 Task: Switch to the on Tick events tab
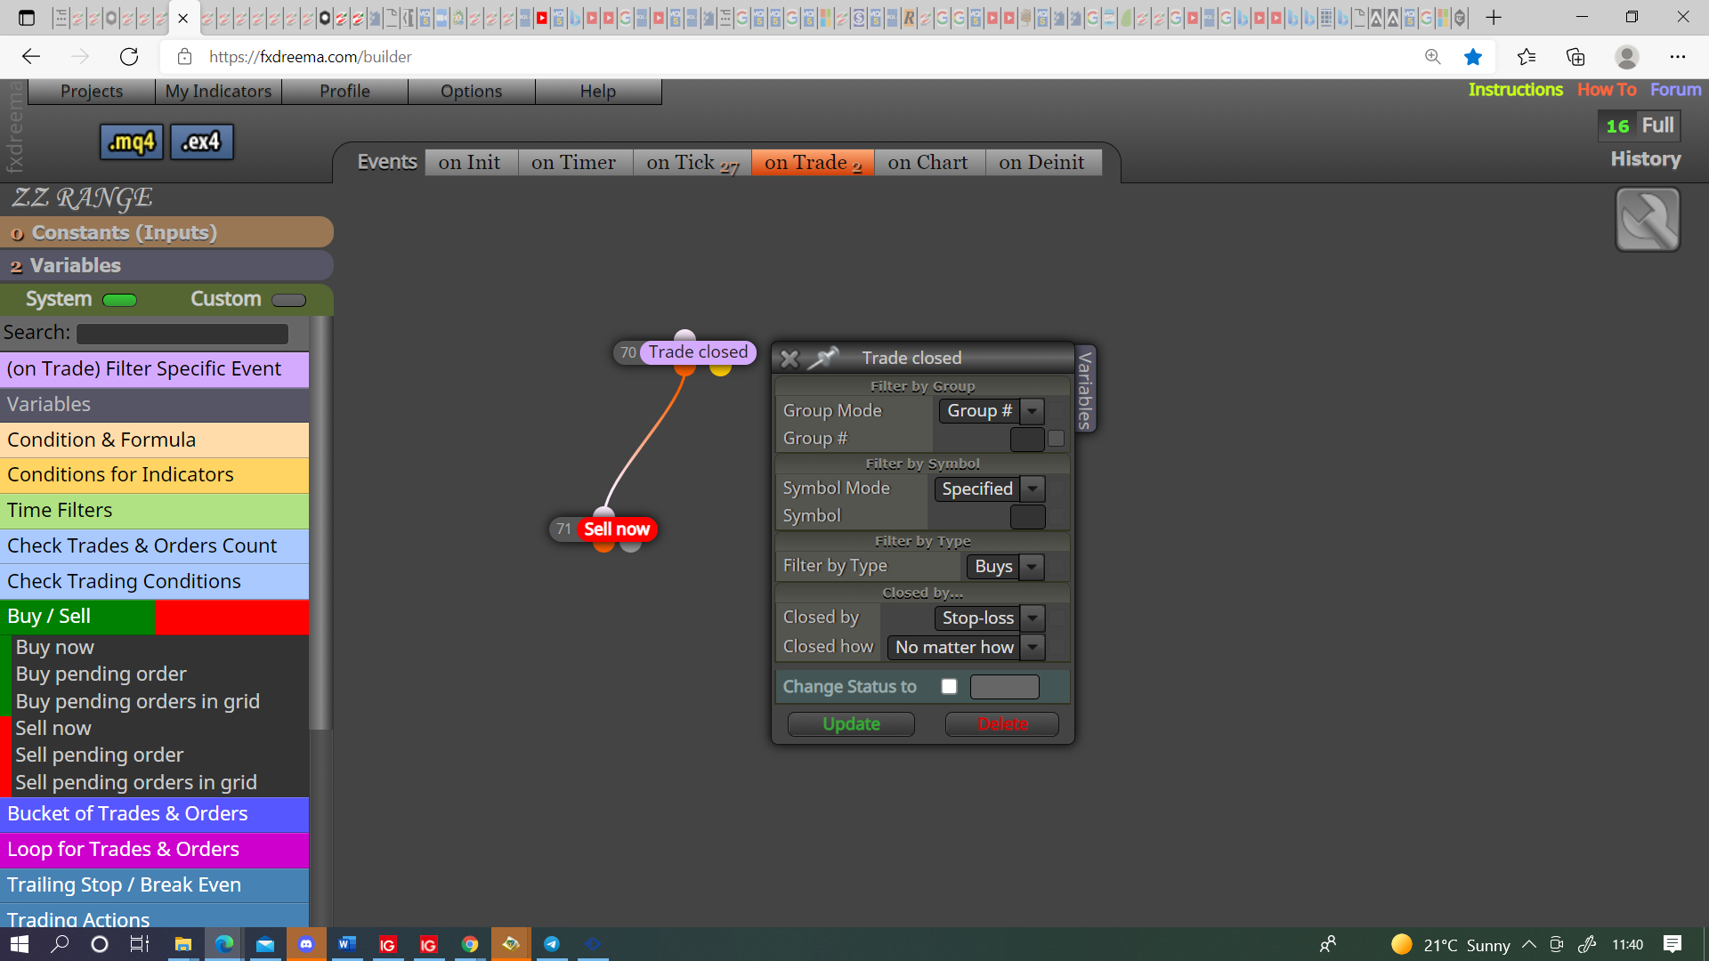click(x=693, y=162)
